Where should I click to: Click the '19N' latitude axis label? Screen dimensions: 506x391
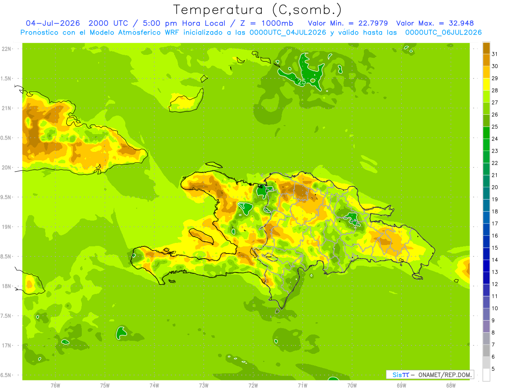(7, 227)
